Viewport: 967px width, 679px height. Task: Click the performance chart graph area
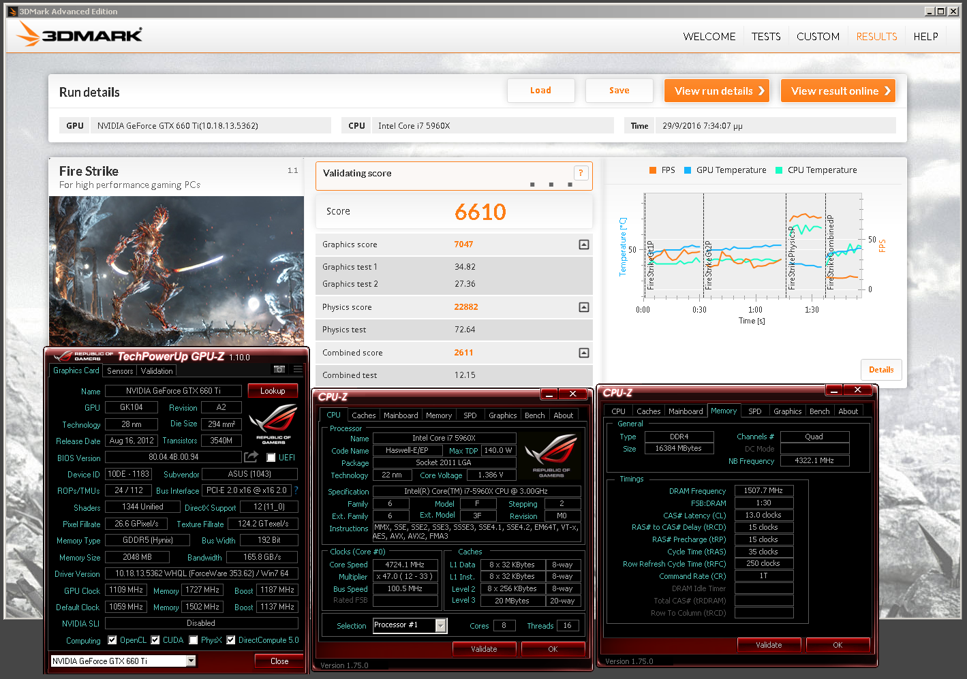[752, 245]
